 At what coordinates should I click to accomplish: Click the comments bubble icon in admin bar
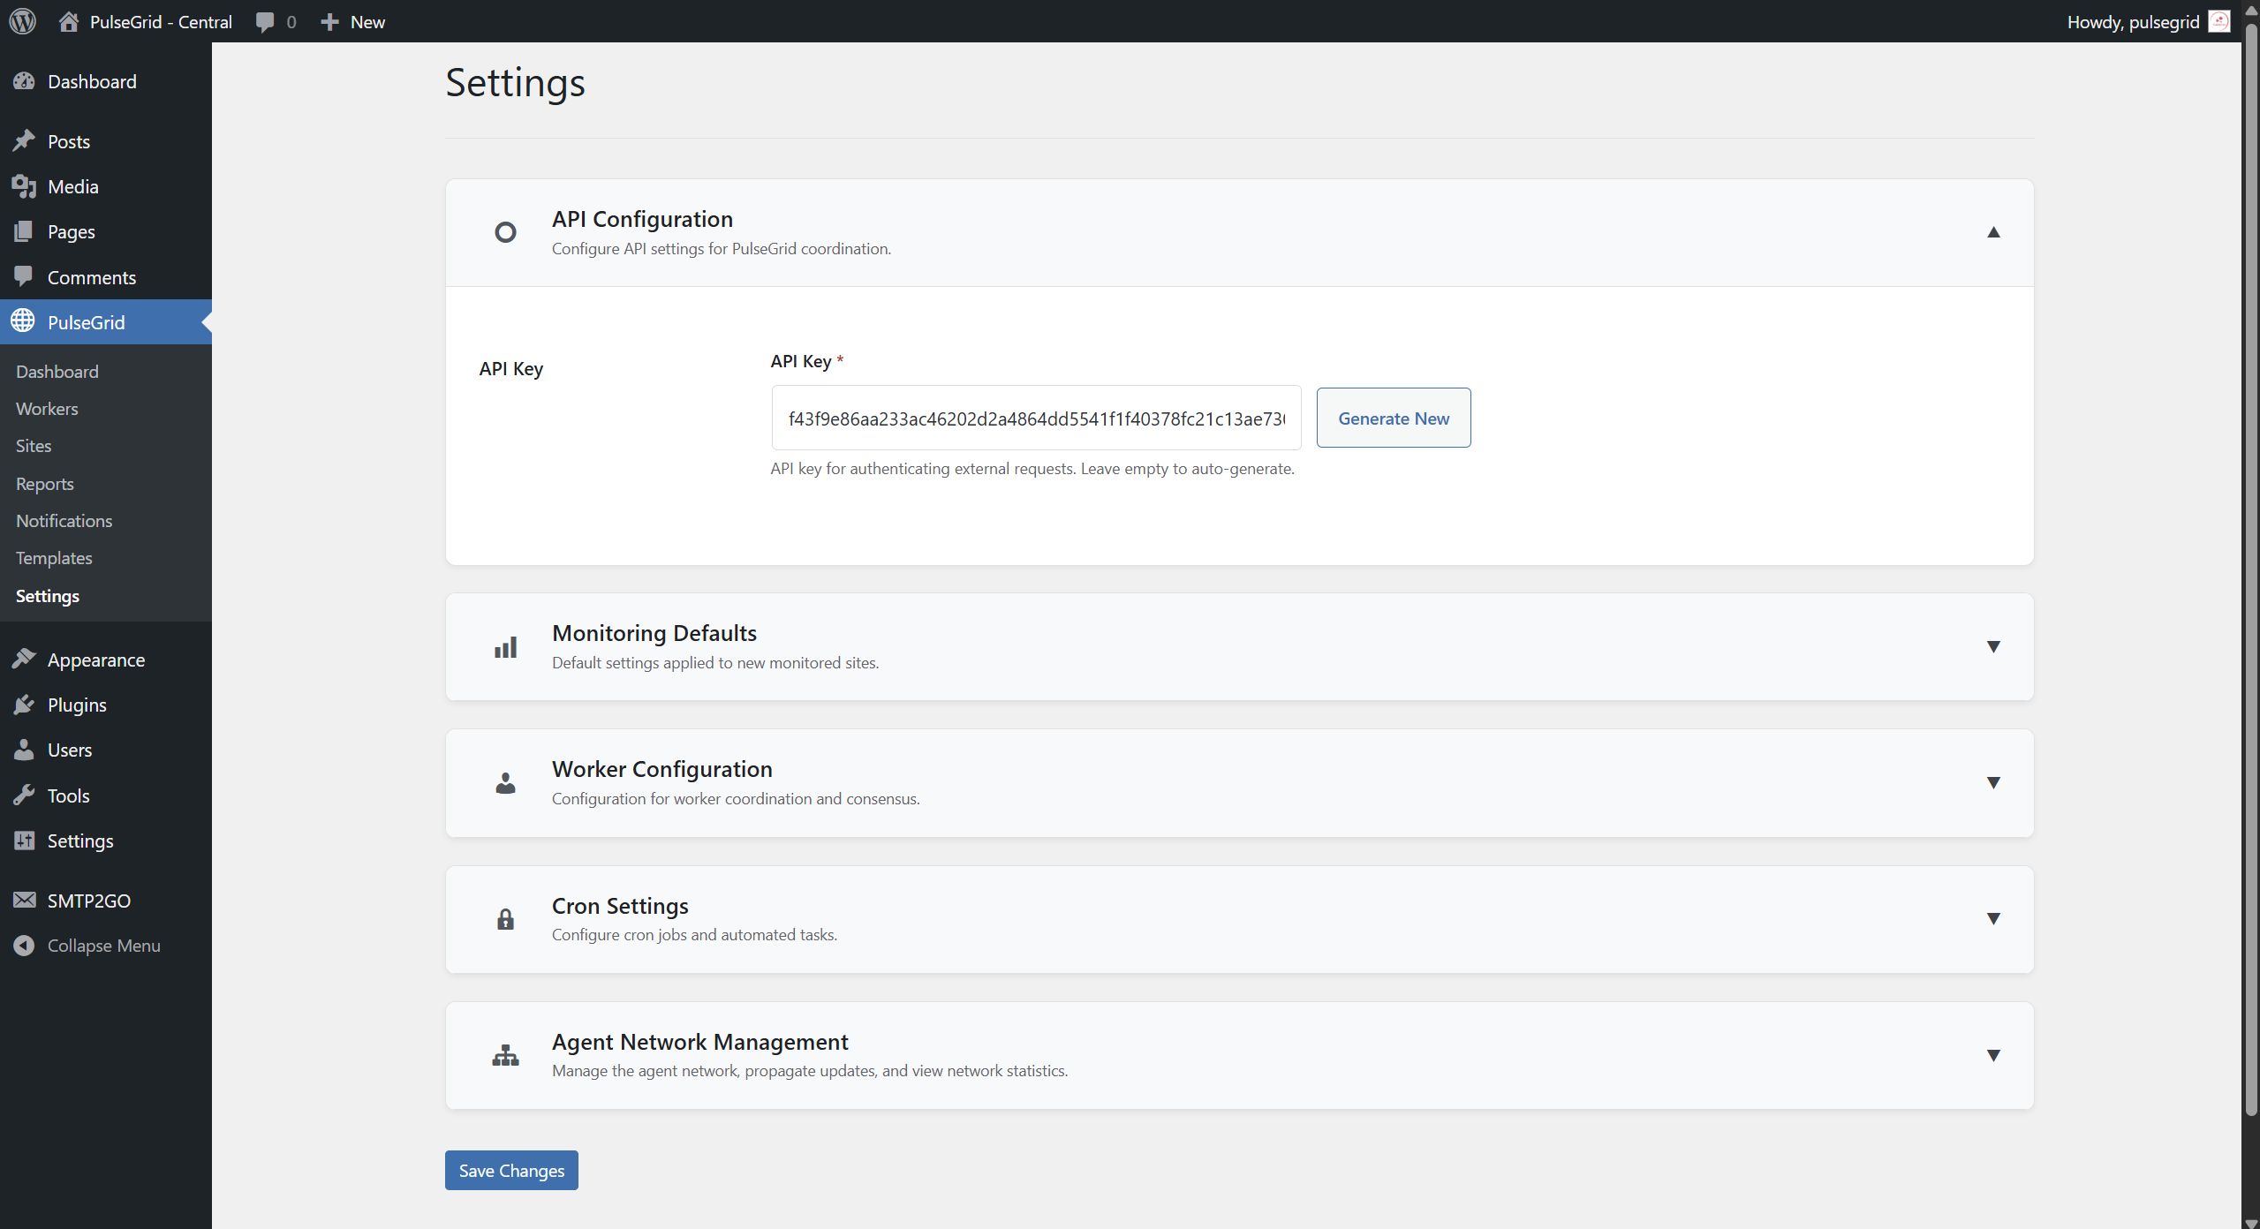coord(264,22)
